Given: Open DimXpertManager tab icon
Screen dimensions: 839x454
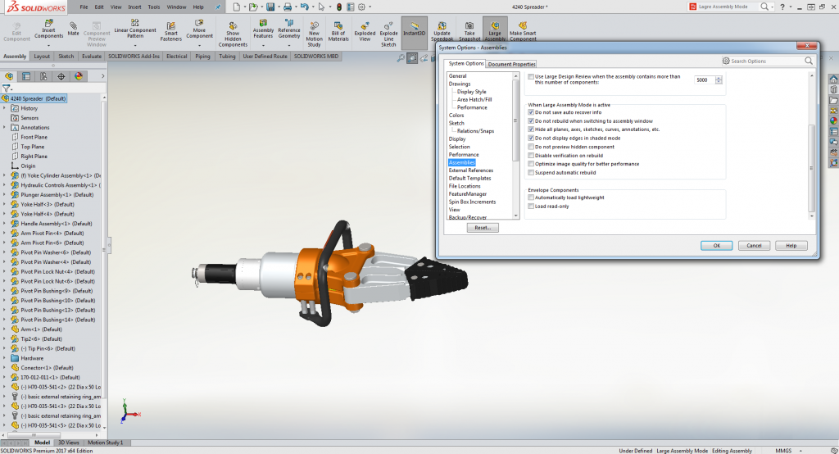Looking at the screenshot, I should pyautogui.click(x=61, y=76).
